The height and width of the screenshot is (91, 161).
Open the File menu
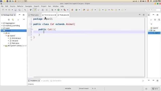2,6
